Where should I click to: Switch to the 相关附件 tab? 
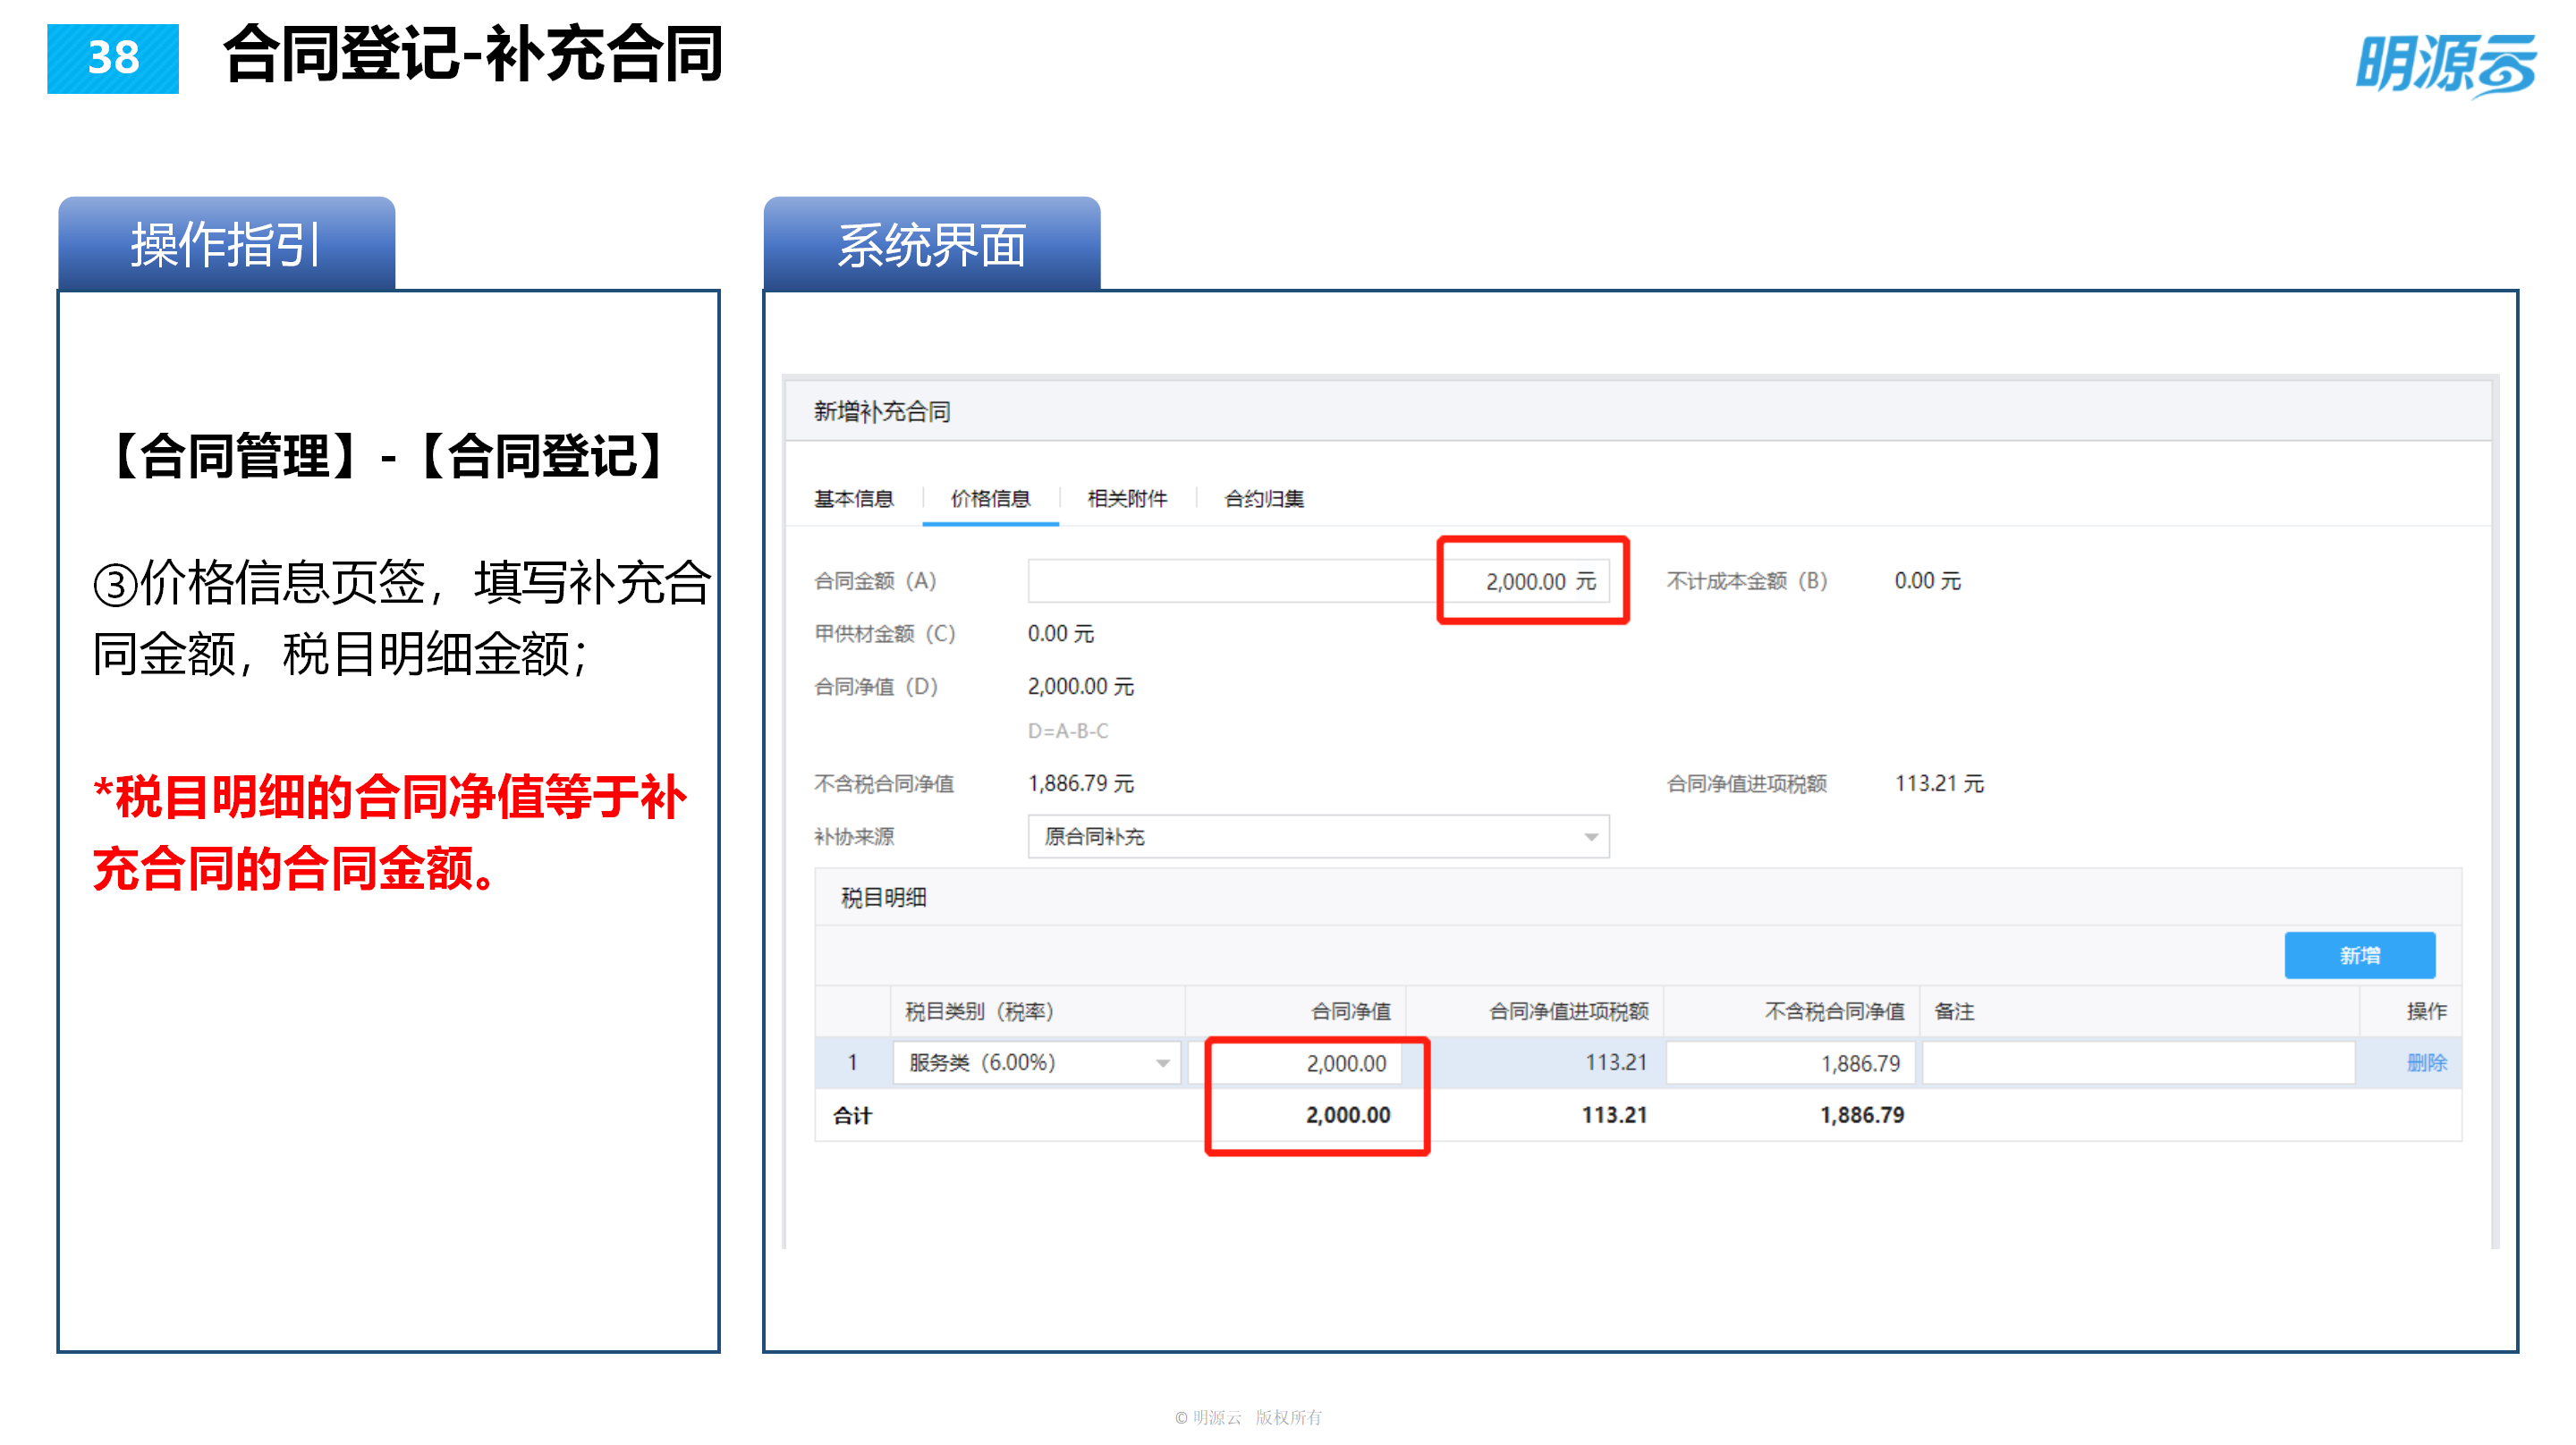pyautogui.click(x=1128, y=499)
